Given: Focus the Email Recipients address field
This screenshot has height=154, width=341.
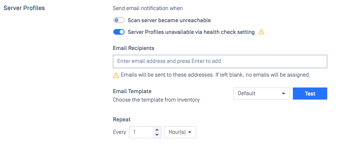Looking at the screenshot, I should [x=220, y=61].
